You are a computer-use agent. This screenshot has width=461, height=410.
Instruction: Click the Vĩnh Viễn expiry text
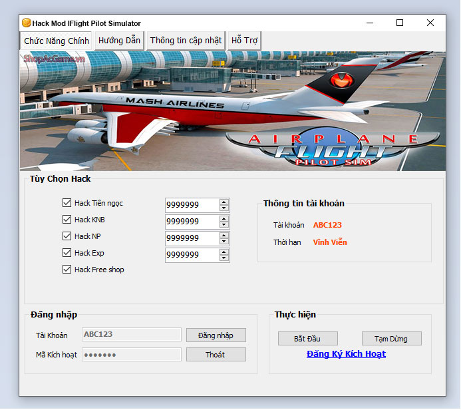330,242
